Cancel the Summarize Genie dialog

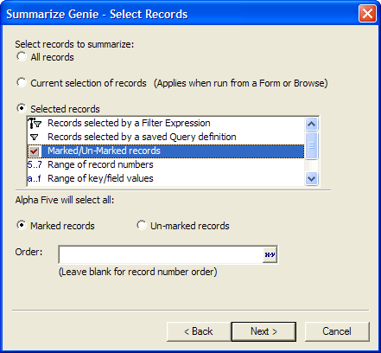pyautogui.click(x=337, y=331)
